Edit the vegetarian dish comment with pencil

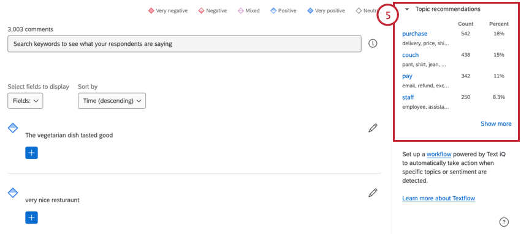click(x=373, y=128)
